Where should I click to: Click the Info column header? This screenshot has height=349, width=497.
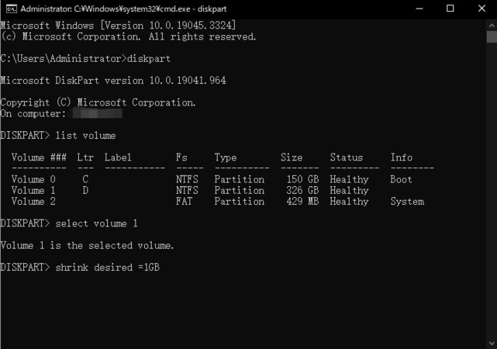tap(401, 157)
